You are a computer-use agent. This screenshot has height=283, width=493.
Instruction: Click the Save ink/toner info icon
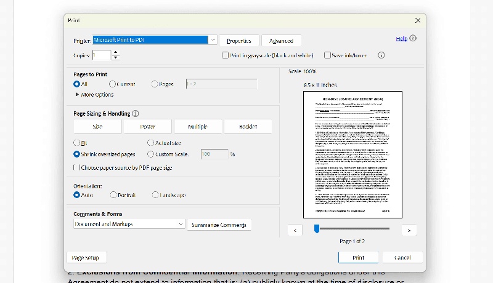(x=381, y=55)
